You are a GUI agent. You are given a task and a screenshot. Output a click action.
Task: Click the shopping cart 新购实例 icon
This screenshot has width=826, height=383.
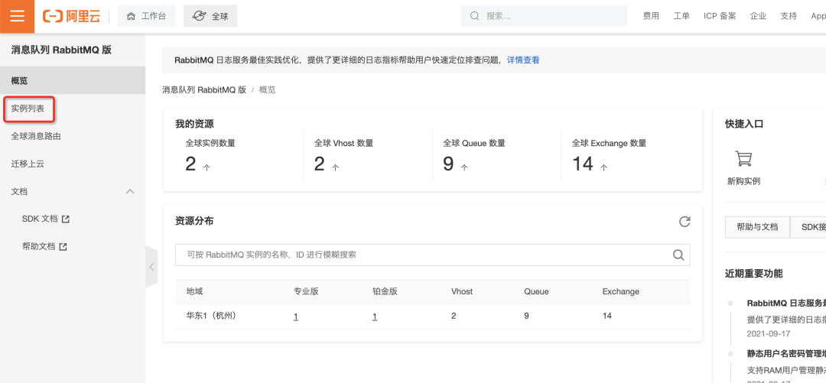tap(743, 158)
